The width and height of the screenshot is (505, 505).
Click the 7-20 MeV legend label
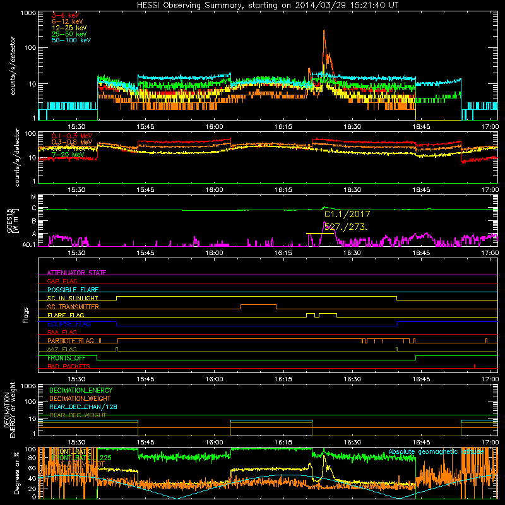pos(68,155)
